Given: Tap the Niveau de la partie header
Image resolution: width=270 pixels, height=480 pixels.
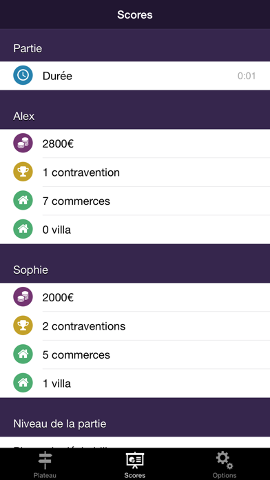Looking at the screenshot, I should point(135,417).
